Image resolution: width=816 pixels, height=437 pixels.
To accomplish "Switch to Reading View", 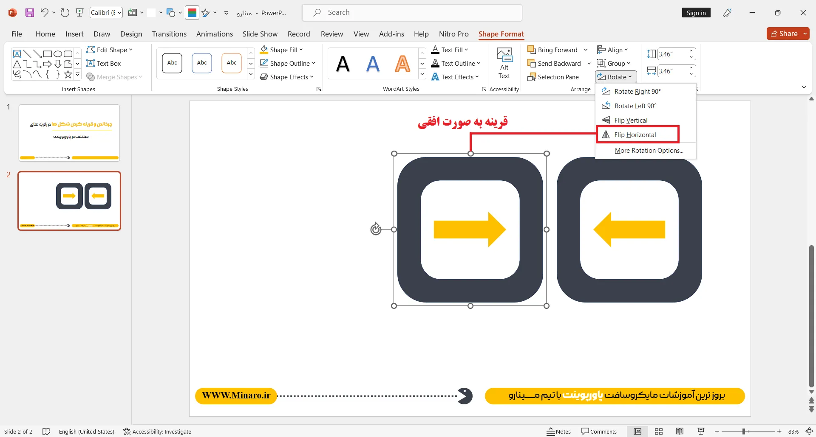I will click(680, 431).
